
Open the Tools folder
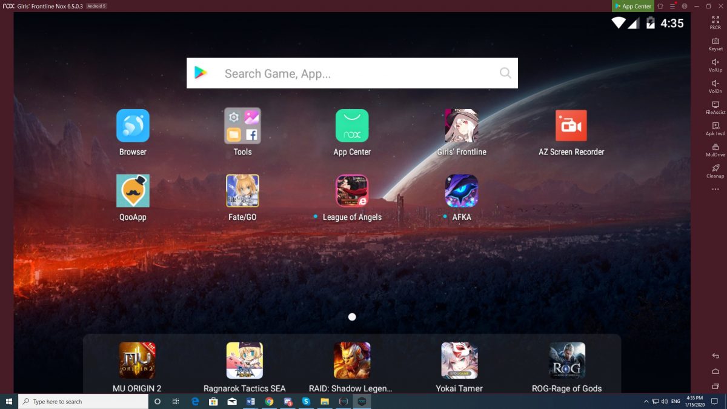coord(242,126)
